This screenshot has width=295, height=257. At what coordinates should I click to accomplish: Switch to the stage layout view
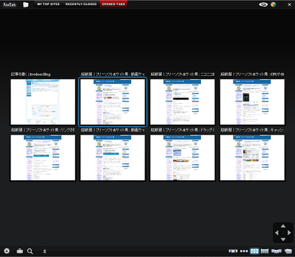277,251
